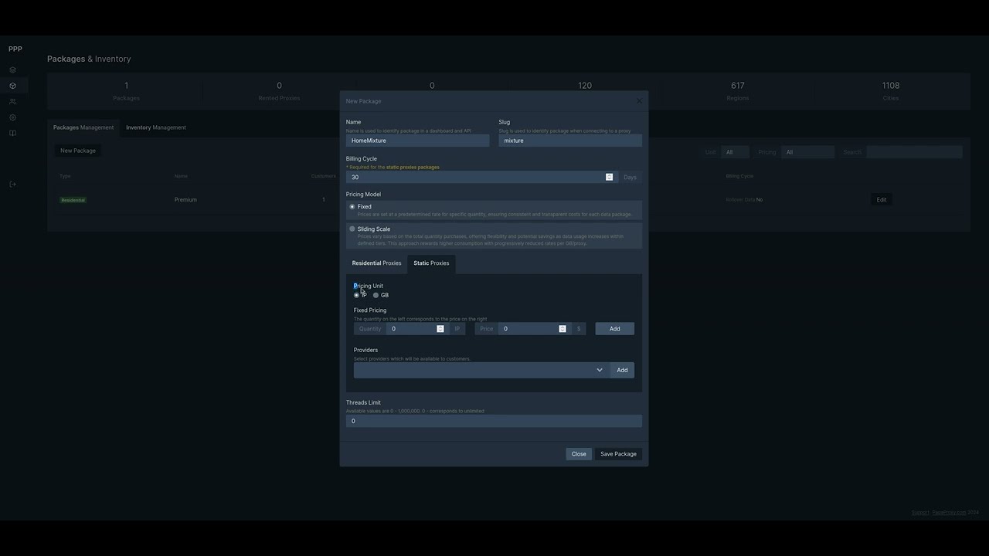Open the documentation book icon in sidebar
The width and height of the screenshot is (989, 556).
pyautogui.click(x=12, y=133)
